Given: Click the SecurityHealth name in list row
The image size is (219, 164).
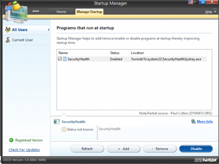Looking at the screenshot, I should [79, 59].
